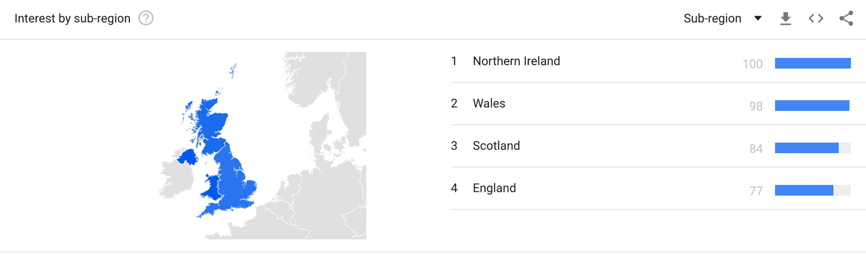Click the Northern Ireland interest bar
866x261 pixels.
click(813, 63)
